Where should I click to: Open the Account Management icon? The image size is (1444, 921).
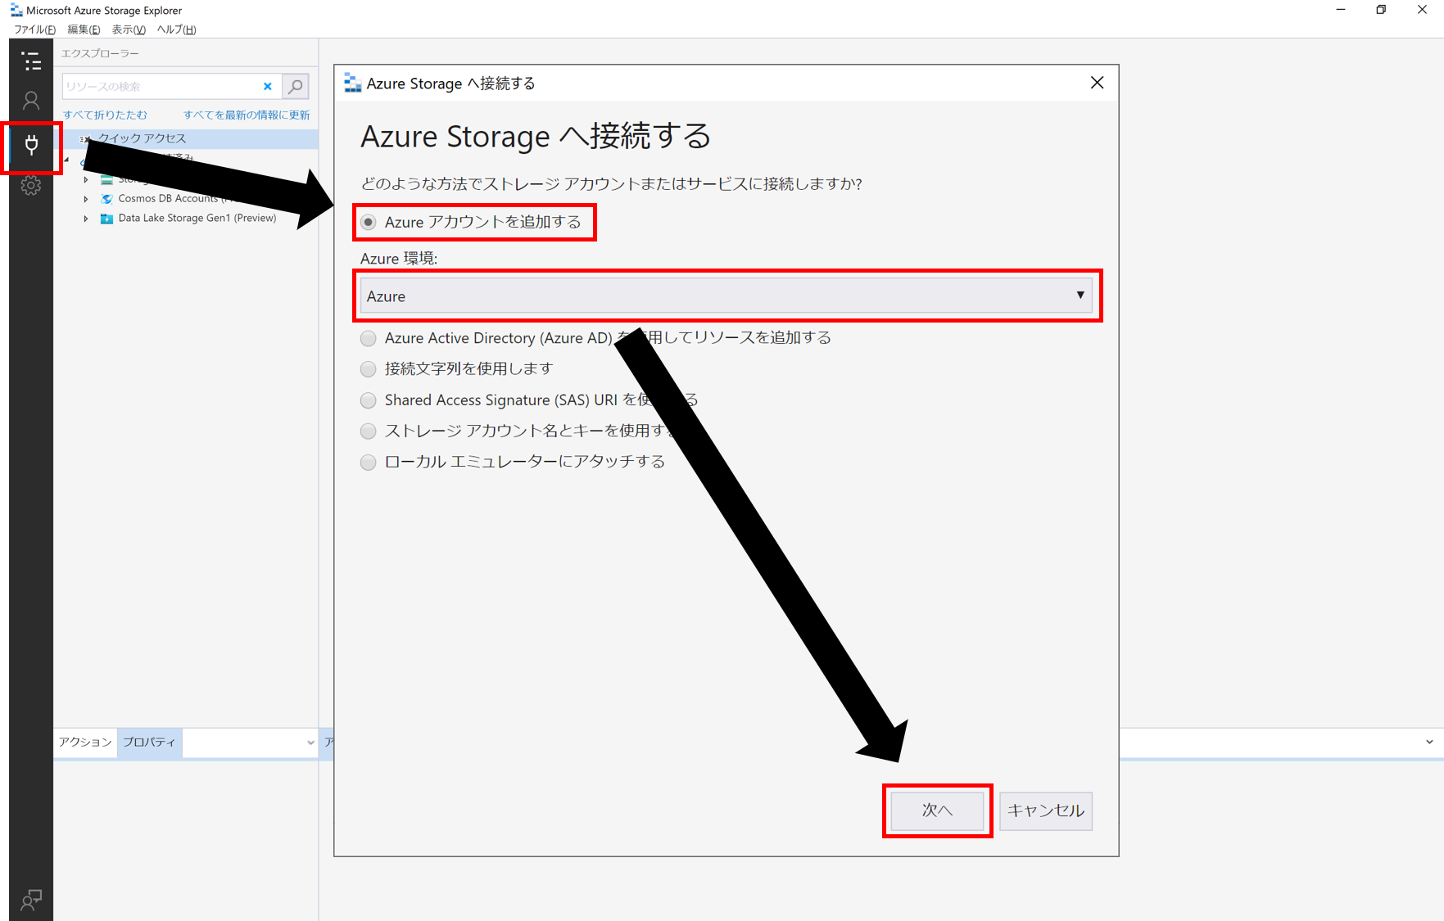click(x=31, y=101)
